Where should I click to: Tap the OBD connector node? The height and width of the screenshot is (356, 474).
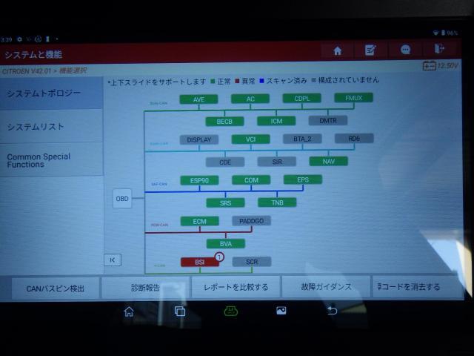[122, 199]
